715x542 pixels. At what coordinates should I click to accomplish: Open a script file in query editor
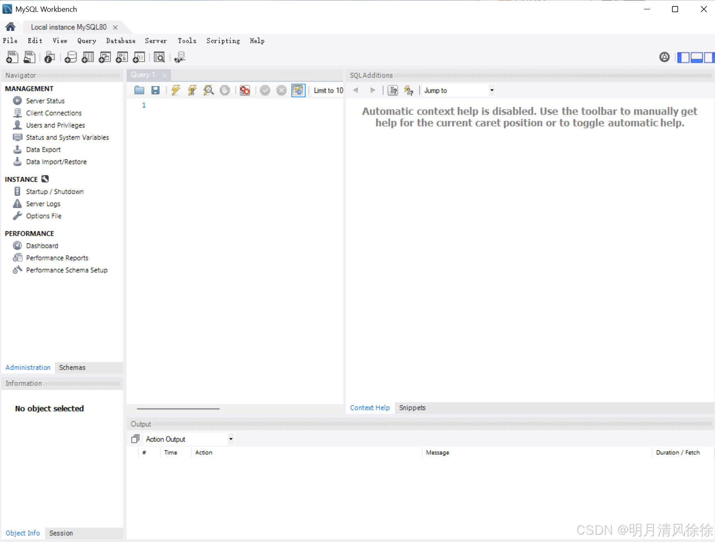pyautogui.click(x=139, y=90)
